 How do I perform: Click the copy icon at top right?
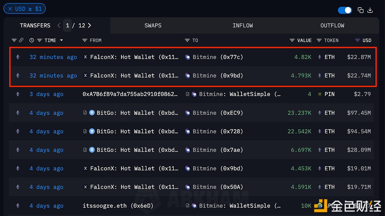point(360,10)
